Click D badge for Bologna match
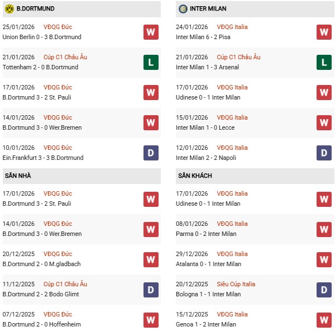This screenshot has height=331, width=335. 324,289
